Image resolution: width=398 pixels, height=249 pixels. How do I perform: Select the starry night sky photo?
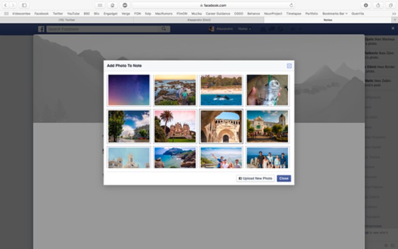[129, 90]
